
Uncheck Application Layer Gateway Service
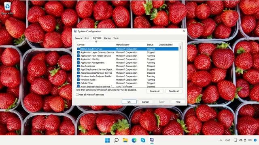pyautogui.click(x=78, y=52)
